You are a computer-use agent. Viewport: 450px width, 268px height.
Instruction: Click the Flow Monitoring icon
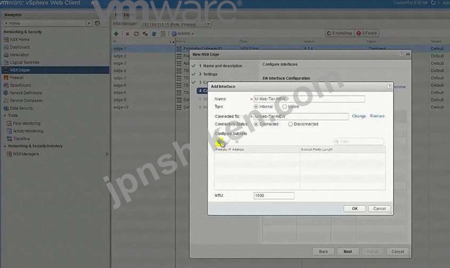[9, 123]
